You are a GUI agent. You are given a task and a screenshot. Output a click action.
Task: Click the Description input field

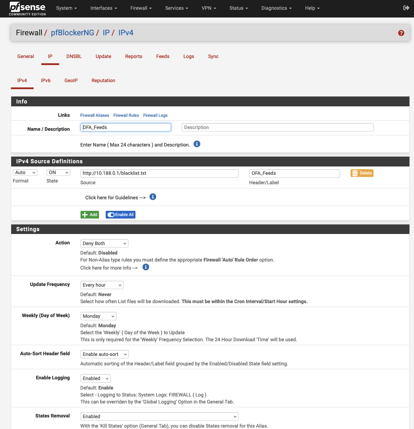point(278,127)
